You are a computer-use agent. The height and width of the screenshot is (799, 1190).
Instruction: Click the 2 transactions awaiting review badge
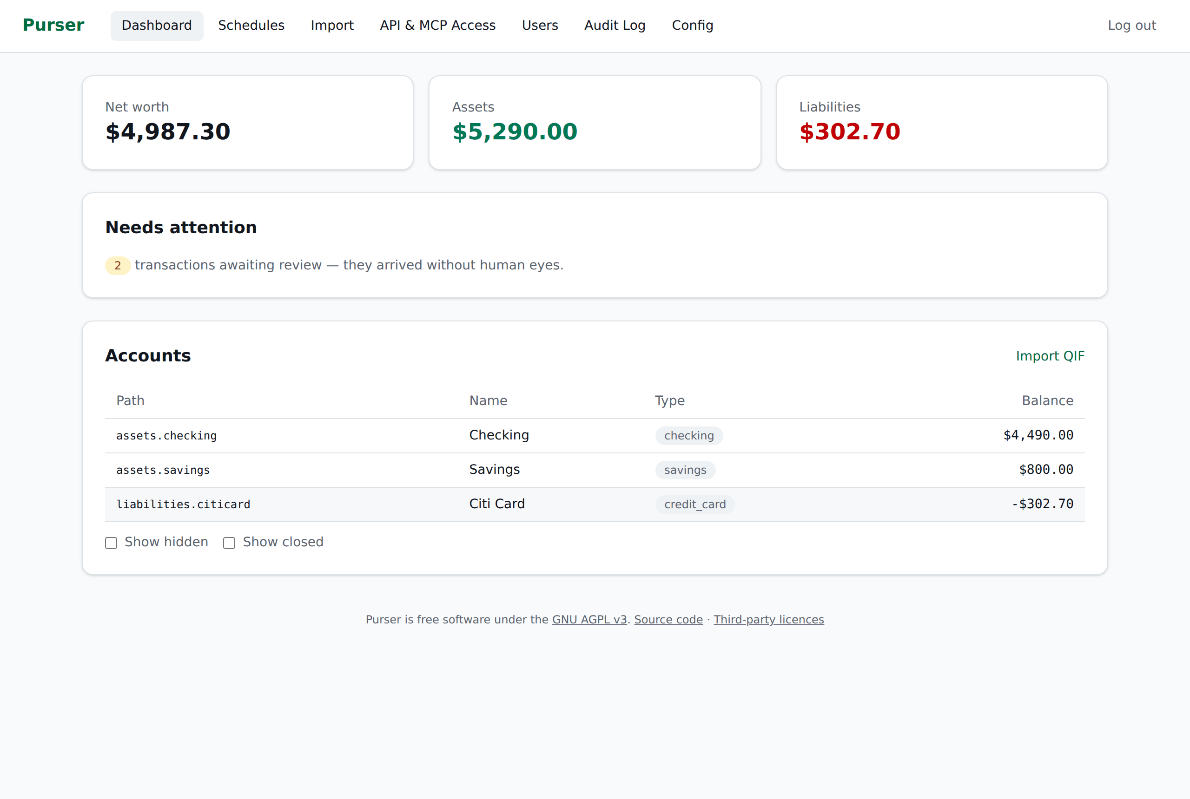[118, 266]
